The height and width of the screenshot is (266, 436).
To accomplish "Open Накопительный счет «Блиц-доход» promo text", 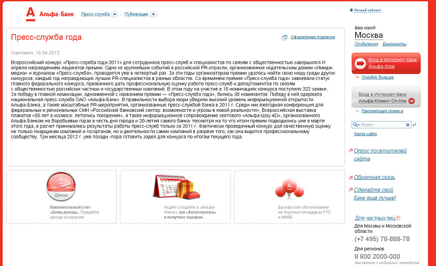I will pyautogui.click(x=75, y=212).
